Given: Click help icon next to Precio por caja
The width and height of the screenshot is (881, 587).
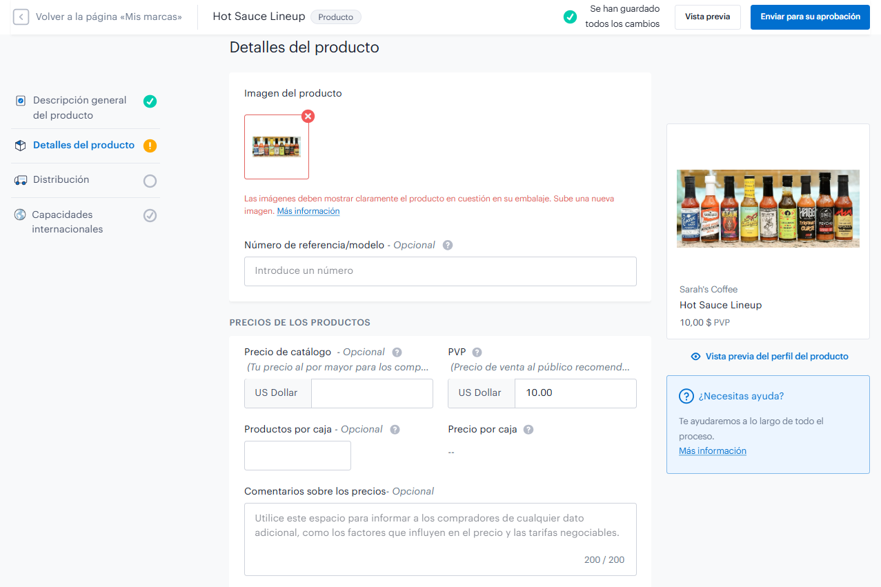Looking at the screenshot, I should [x=528, y=429].
